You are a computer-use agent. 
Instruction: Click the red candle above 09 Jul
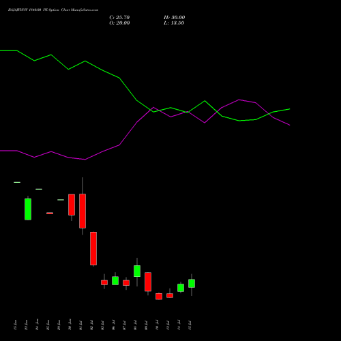coord(148,282)
